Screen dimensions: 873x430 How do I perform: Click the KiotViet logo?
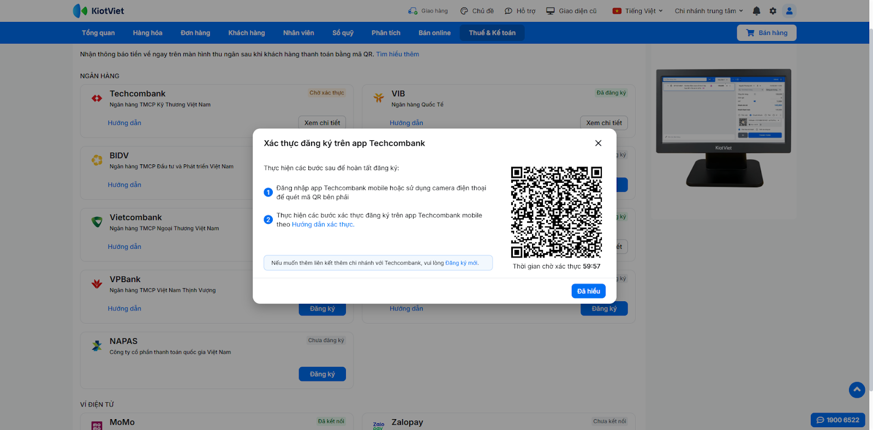(99, 11)
